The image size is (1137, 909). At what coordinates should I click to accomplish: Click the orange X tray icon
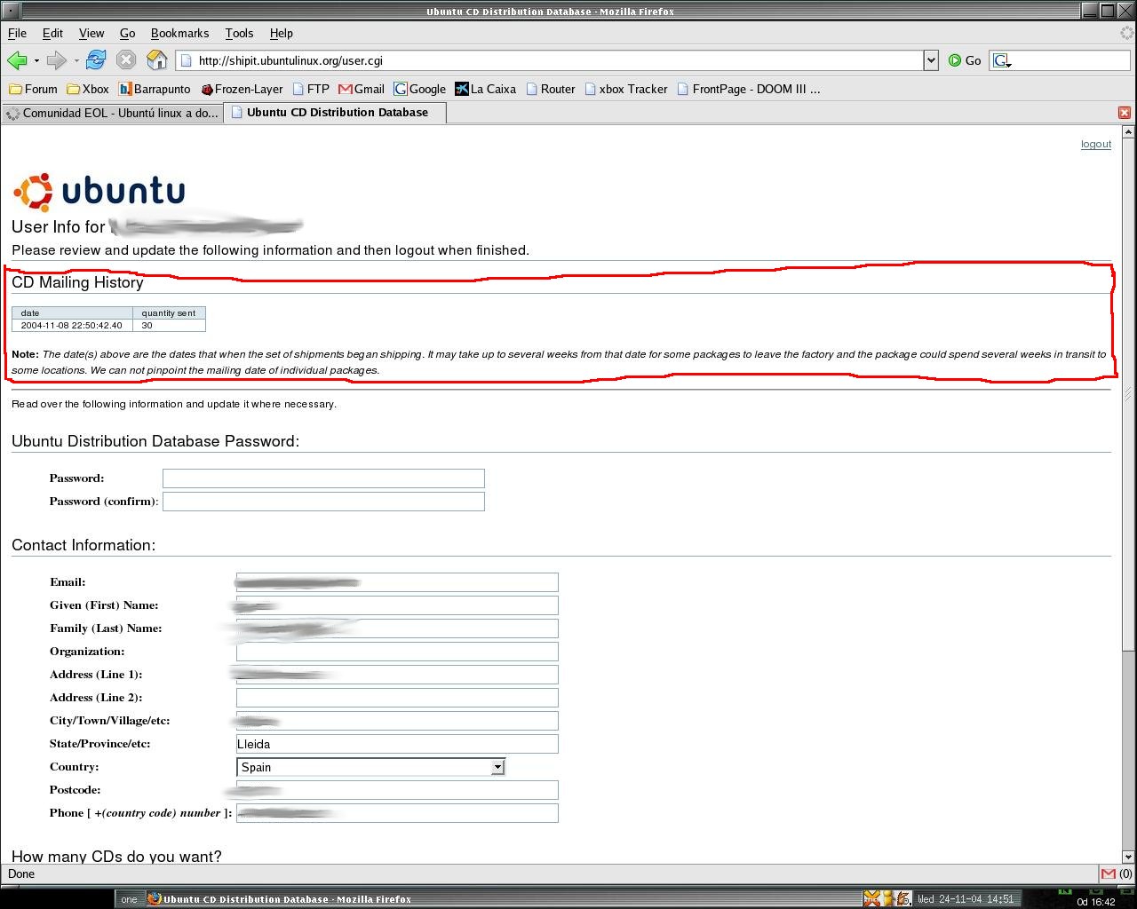pyautogui.click(x=871, y=898)
